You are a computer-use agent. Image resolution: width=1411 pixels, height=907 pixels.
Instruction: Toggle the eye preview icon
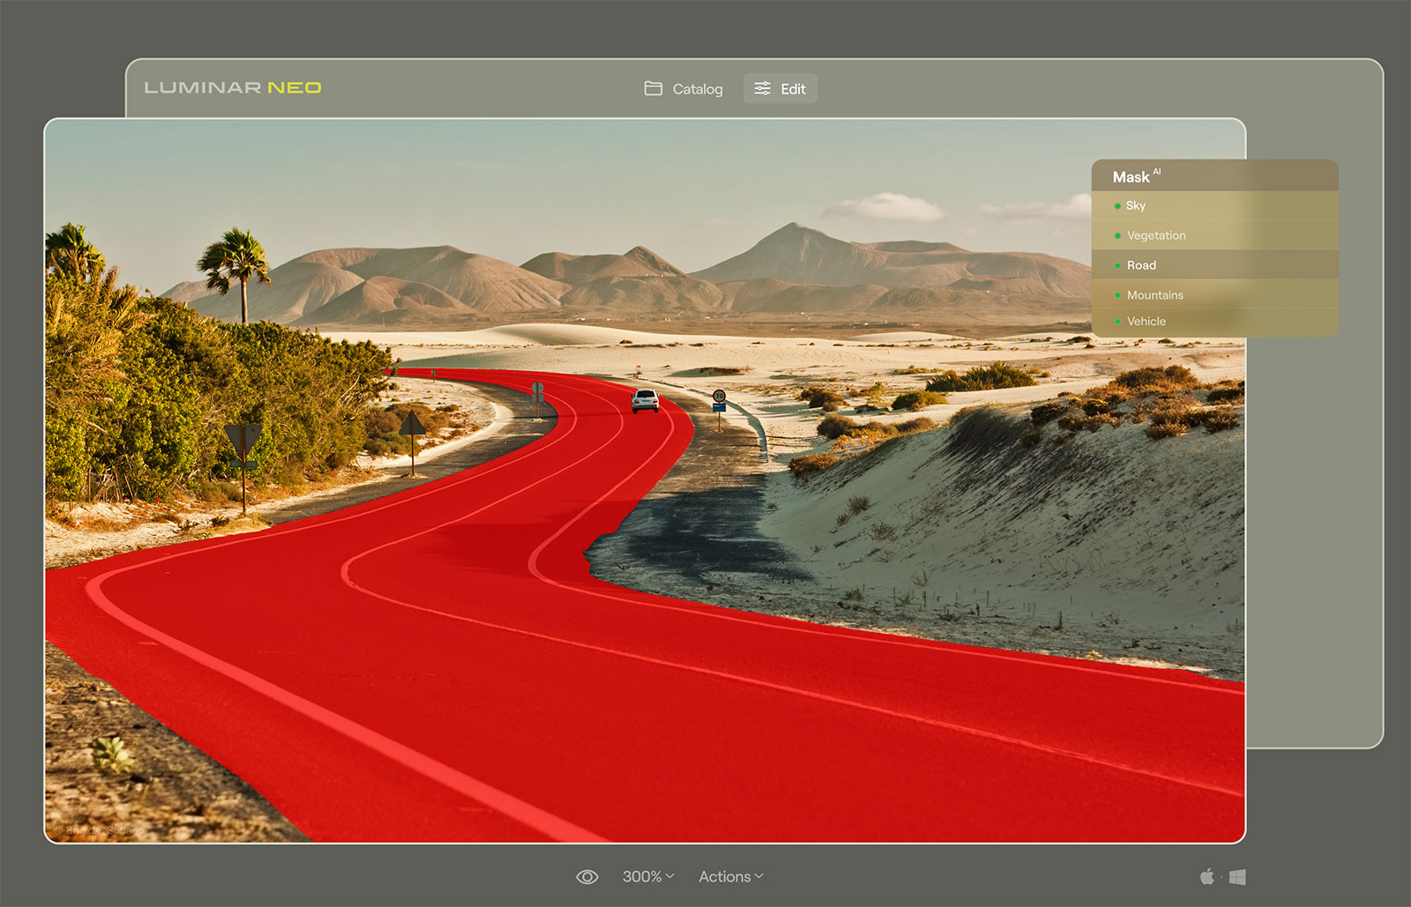[x=586, y=877]
